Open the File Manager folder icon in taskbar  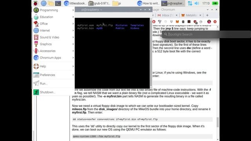point(51,3)
